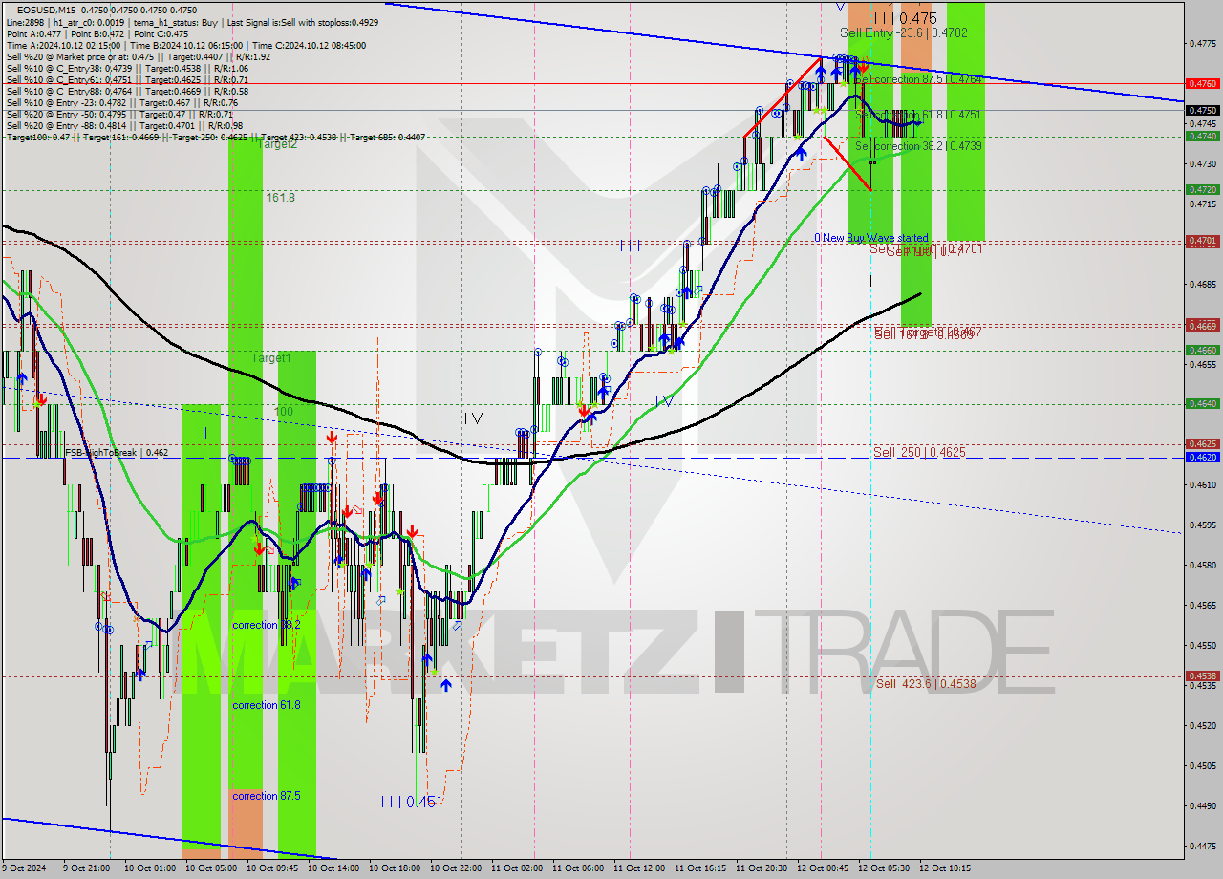The width and height of the screenshot is (1223, 879).
Task: Select the 11 Oct 06:00 time label
Action: [x=576, y=869]
